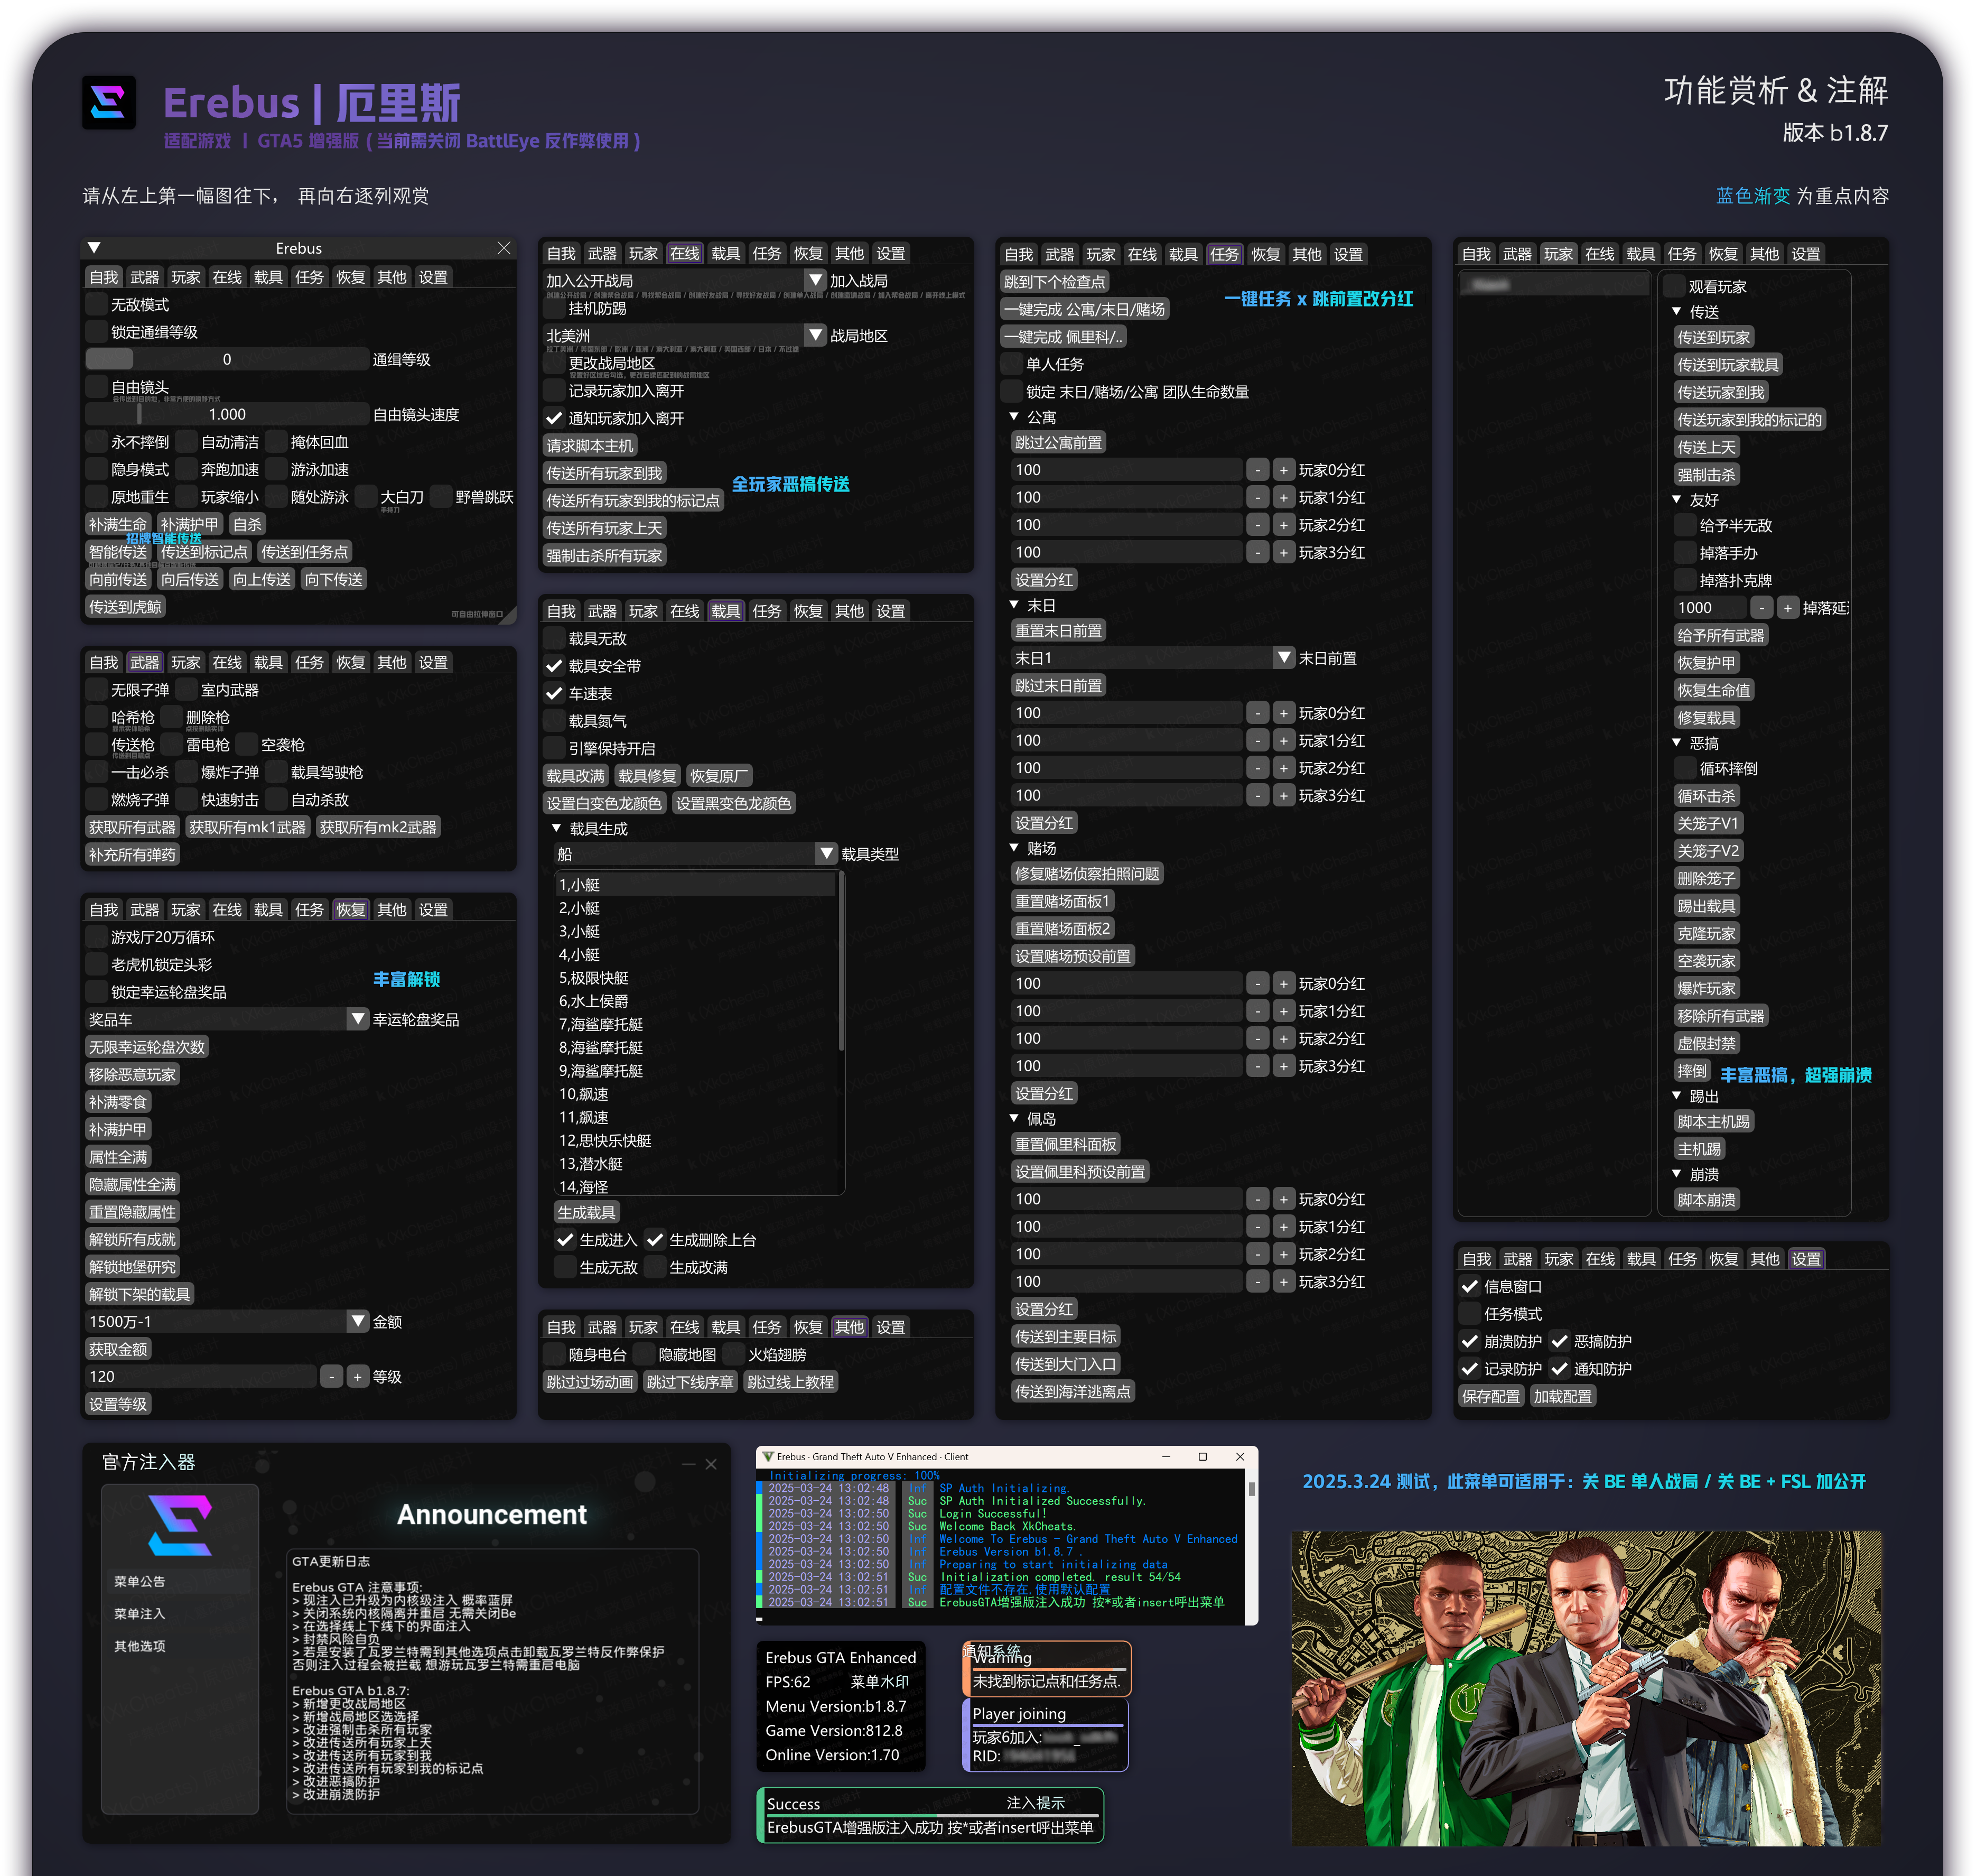
Task: Click console window's Erebus V icon
Action: tap(768, 1457)
